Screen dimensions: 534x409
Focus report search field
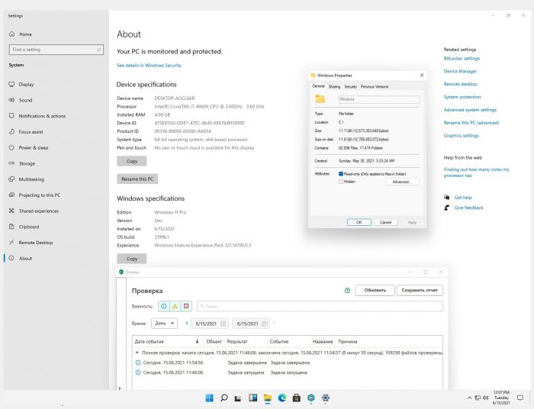click(320, 306)
